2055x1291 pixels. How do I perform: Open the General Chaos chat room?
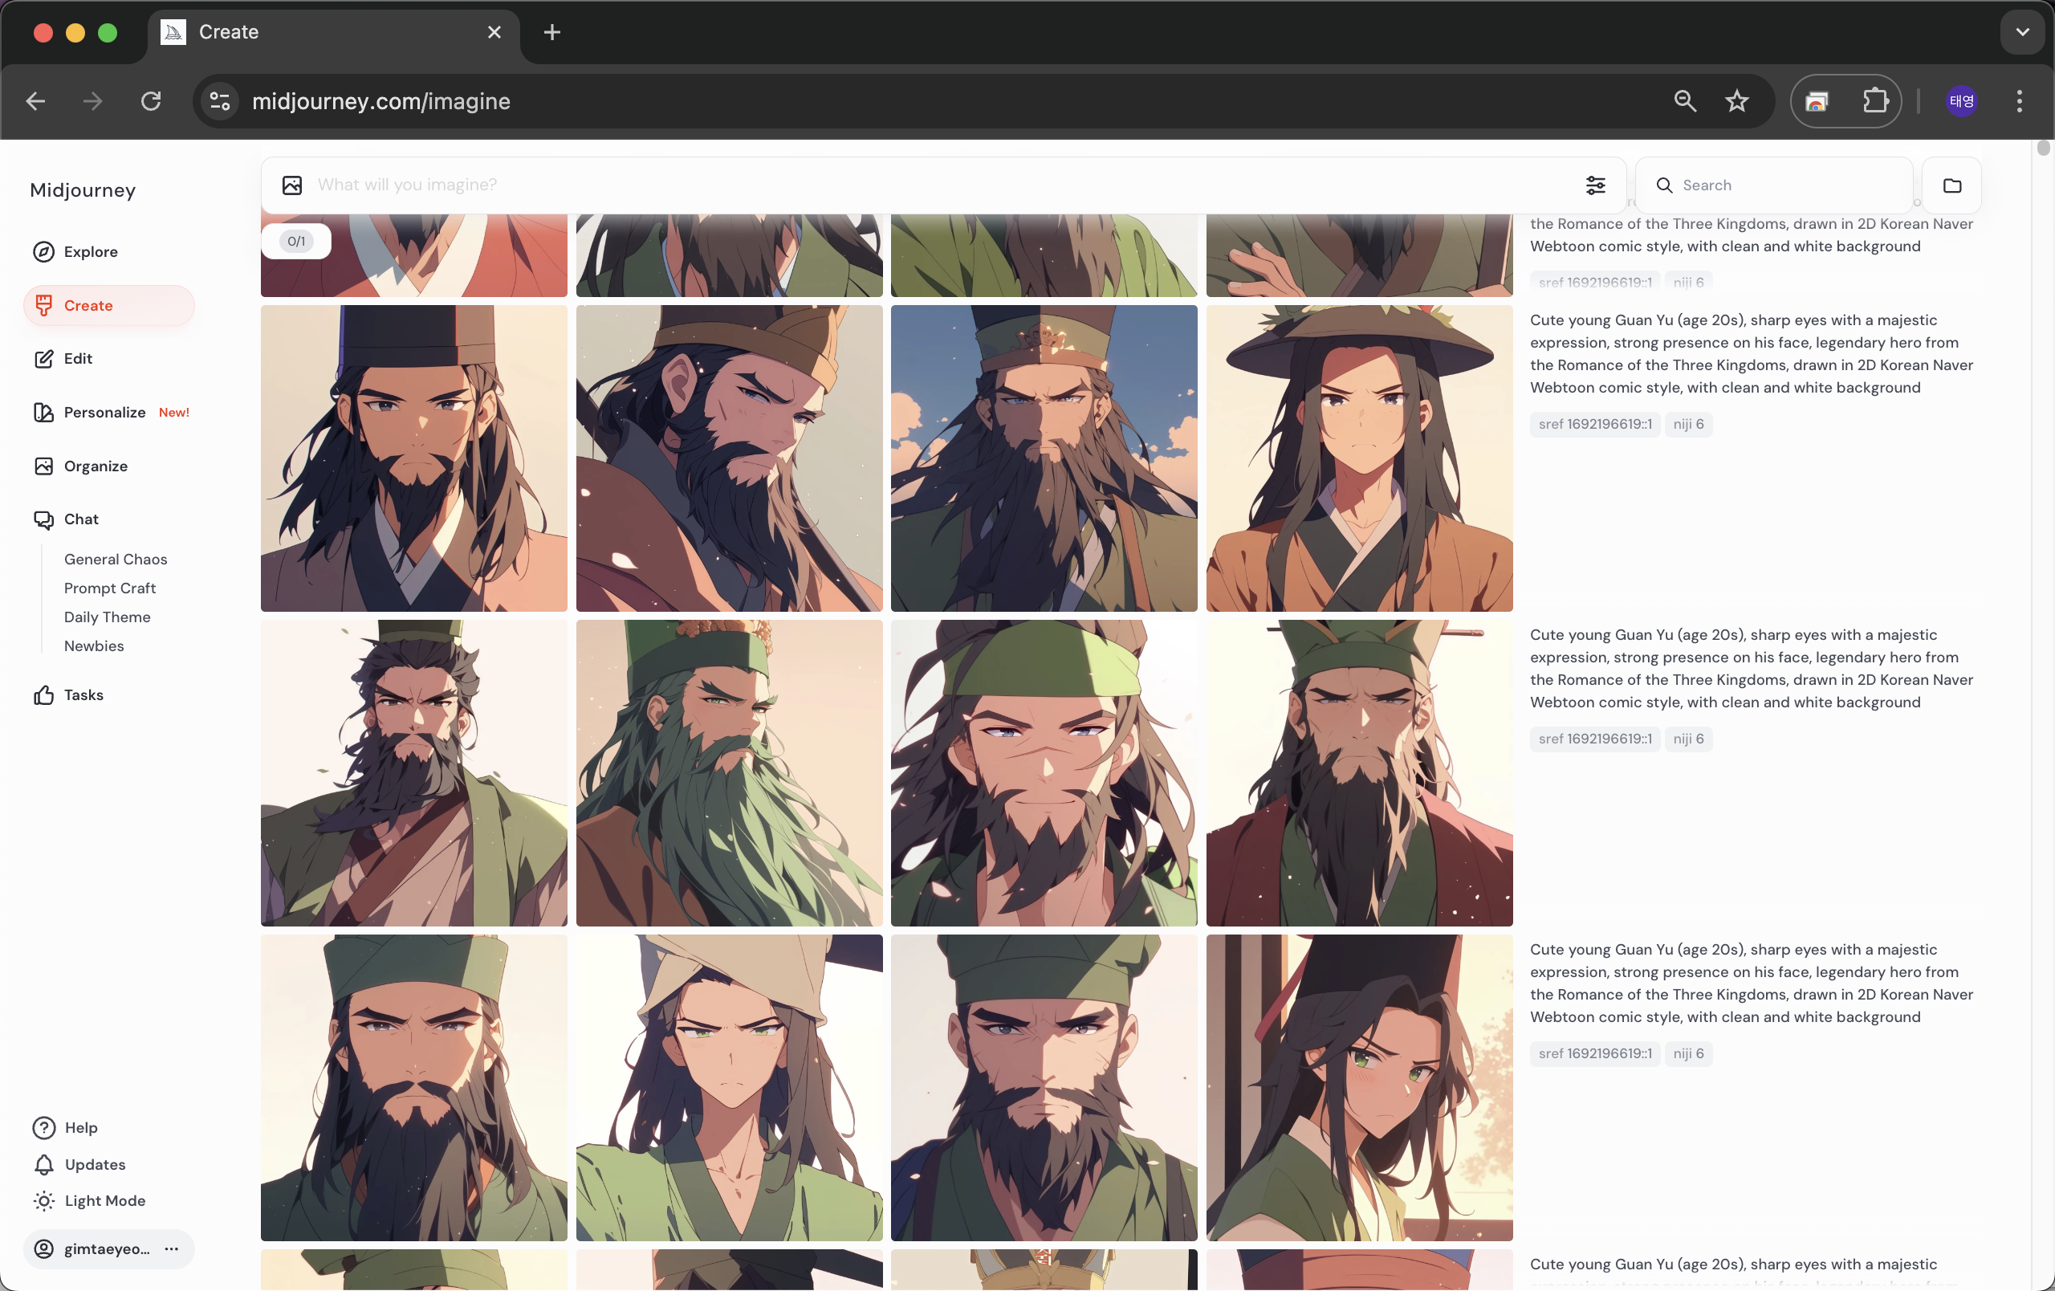tap(116, 559)
